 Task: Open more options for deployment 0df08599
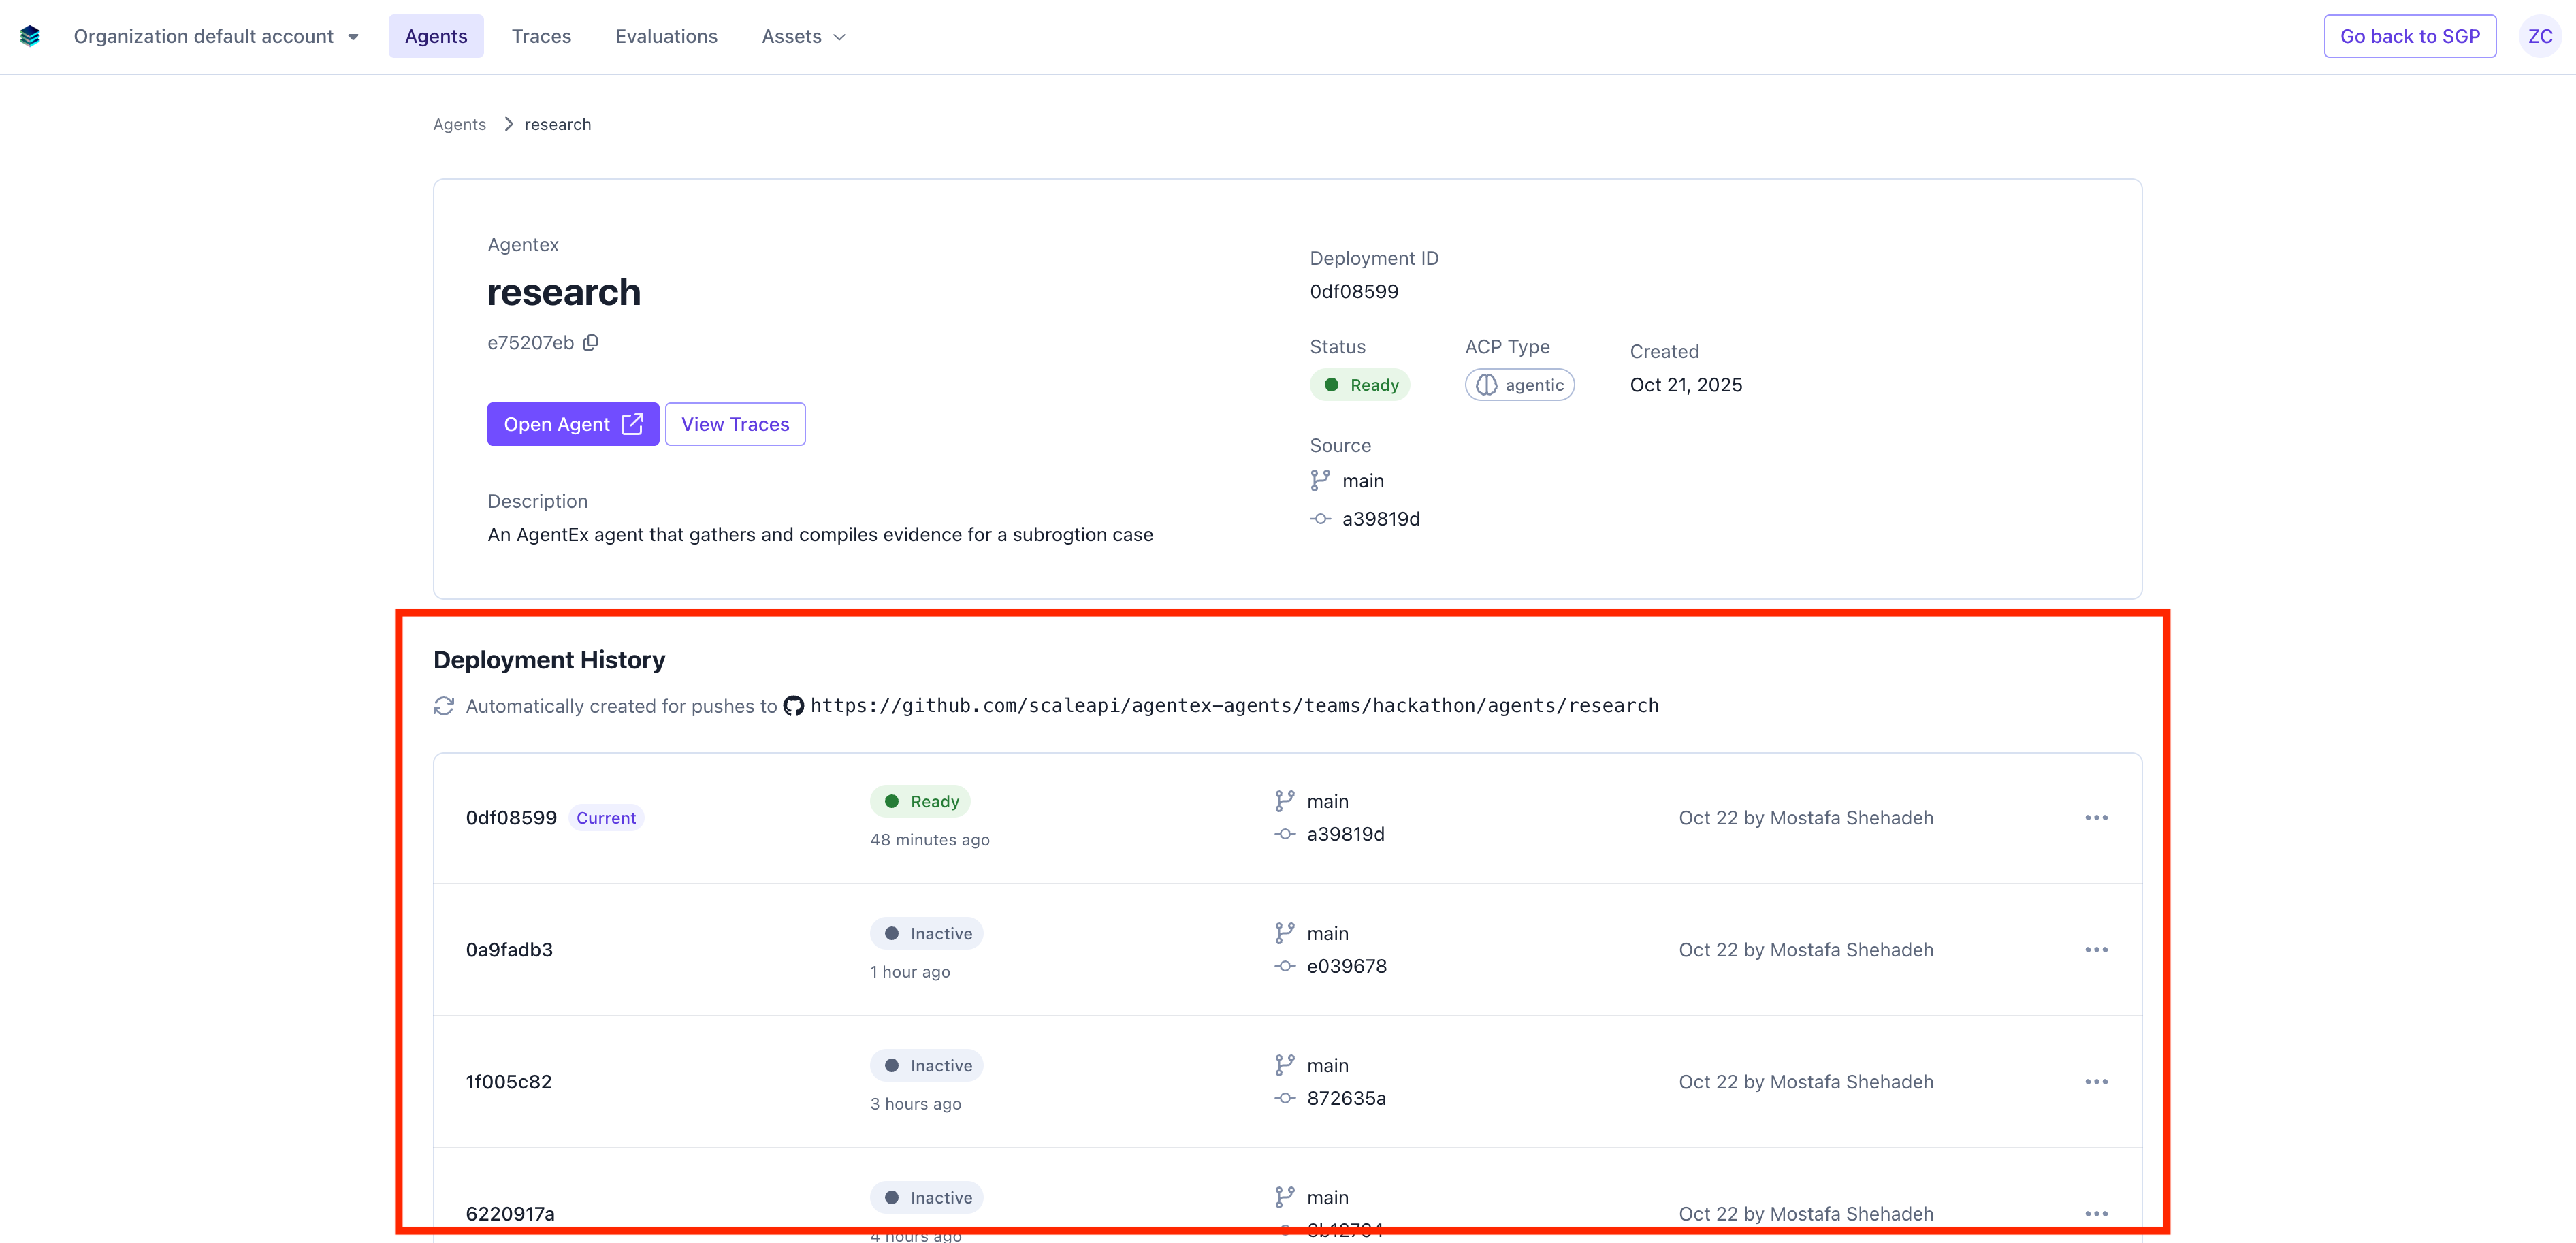click(x=2096, y=818)
